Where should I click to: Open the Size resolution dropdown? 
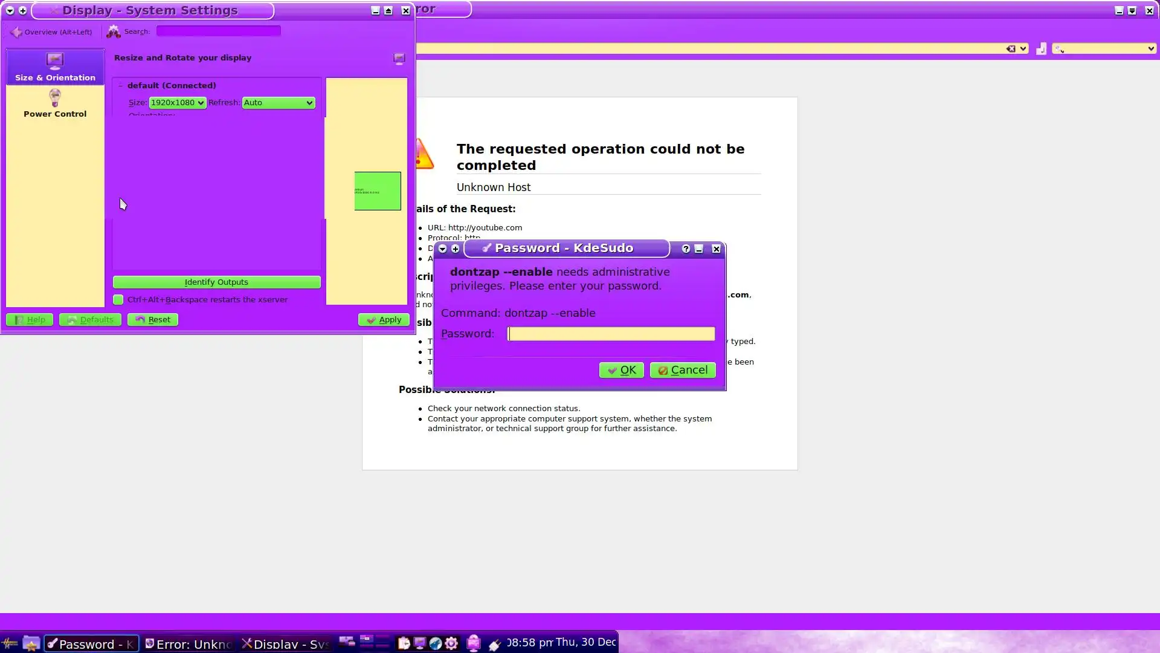(x=177, y=103)
